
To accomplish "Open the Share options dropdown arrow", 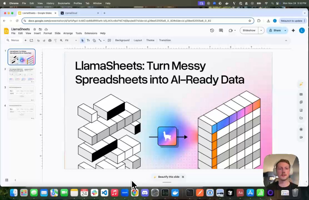I will (x=285, y=30).
